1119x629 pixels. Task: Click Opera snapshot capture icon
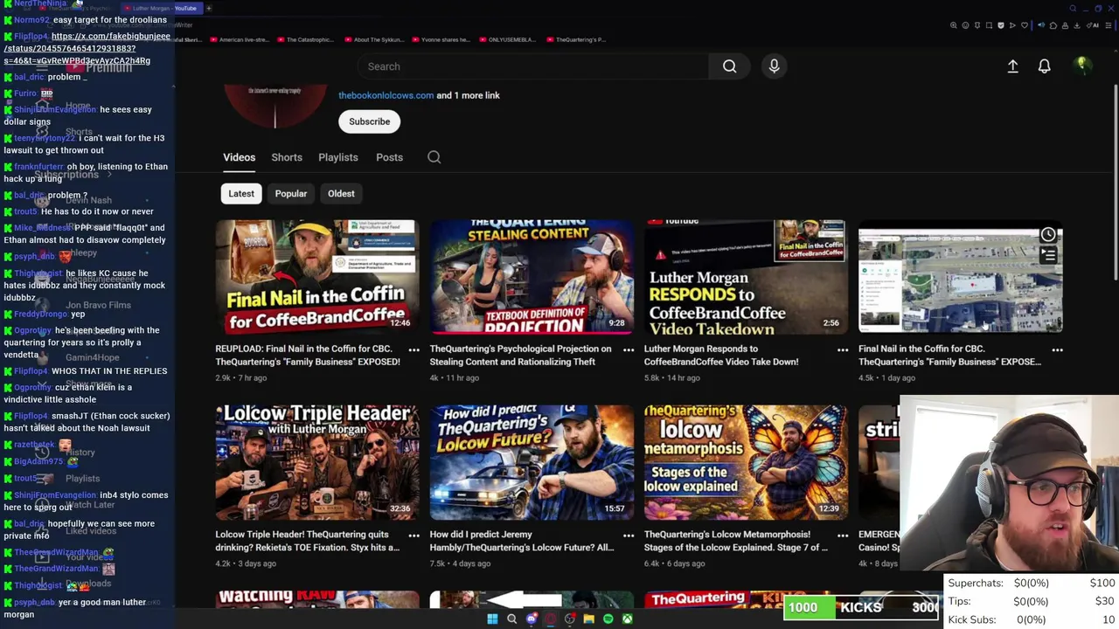point(989,25)
